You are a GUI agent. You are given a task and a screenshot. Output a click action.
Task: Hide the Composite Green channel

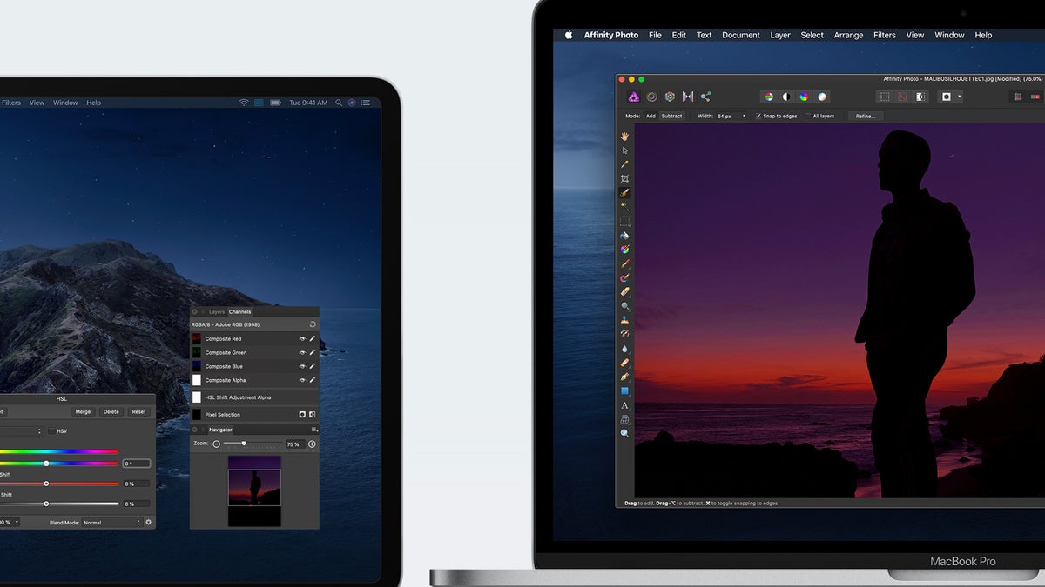tap(303, 353)
